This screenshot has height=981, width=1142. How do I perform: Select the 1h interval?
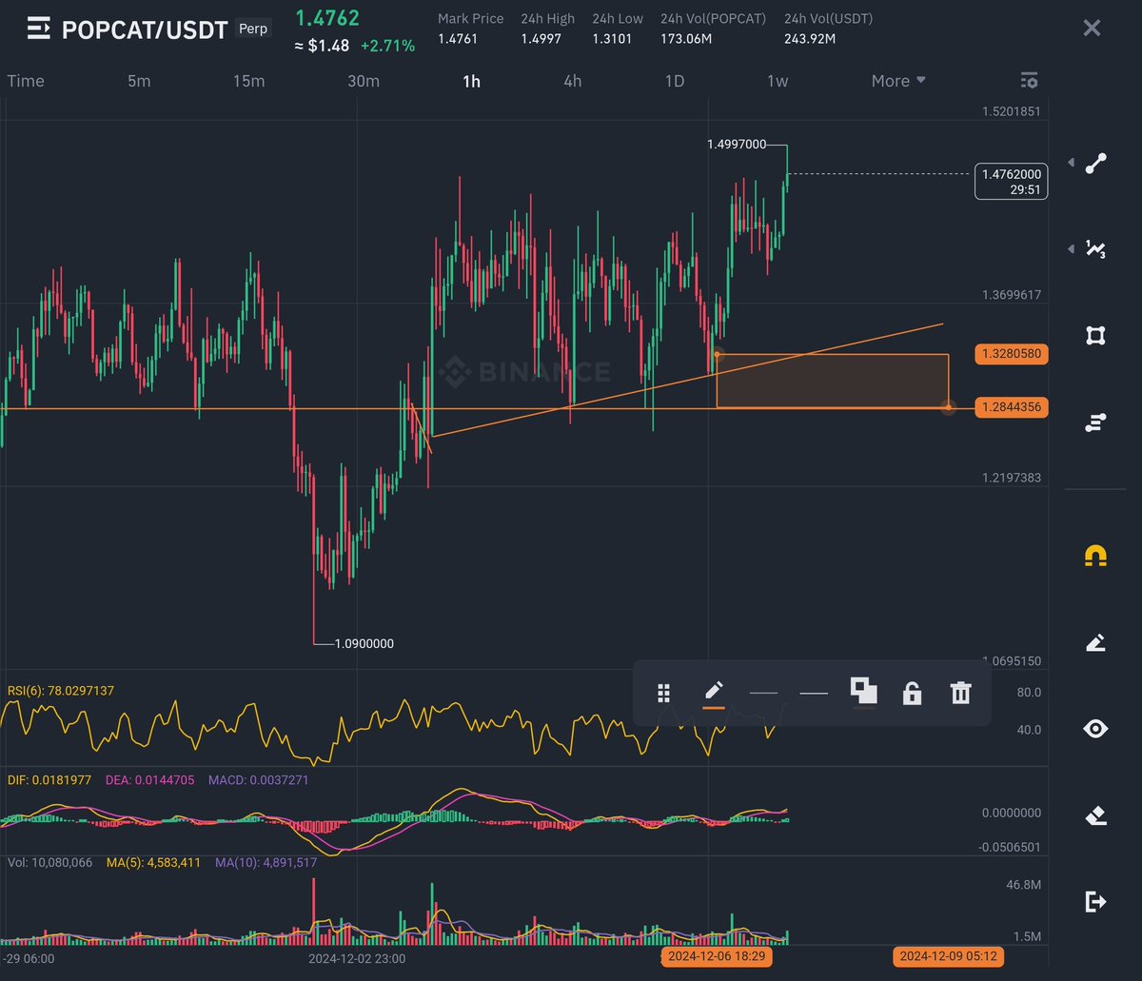[471, 81]
